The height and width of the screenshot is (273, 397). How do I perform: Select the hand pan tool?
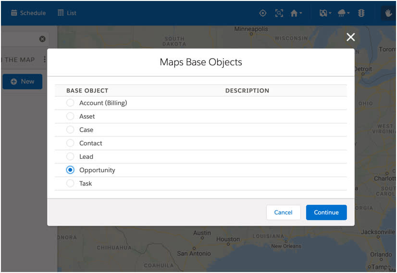click(388, 13)
